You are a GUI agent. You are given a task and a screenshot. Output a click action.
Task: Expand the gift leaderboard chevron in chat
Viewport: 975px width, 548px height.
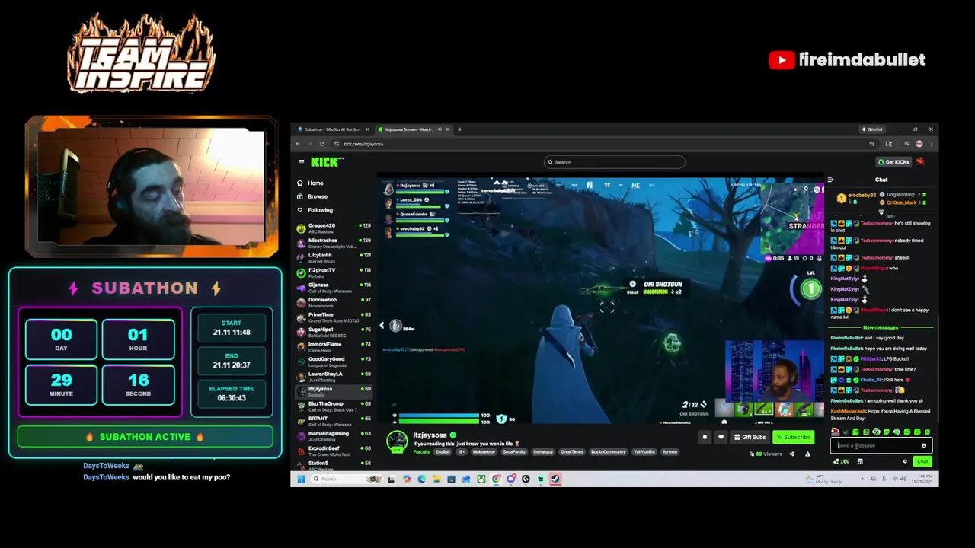881,212
